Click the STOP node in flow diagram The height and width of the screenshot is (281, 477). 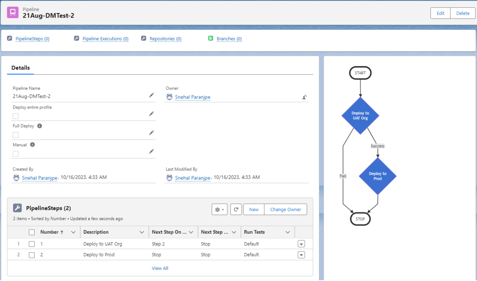pos(360,219)
